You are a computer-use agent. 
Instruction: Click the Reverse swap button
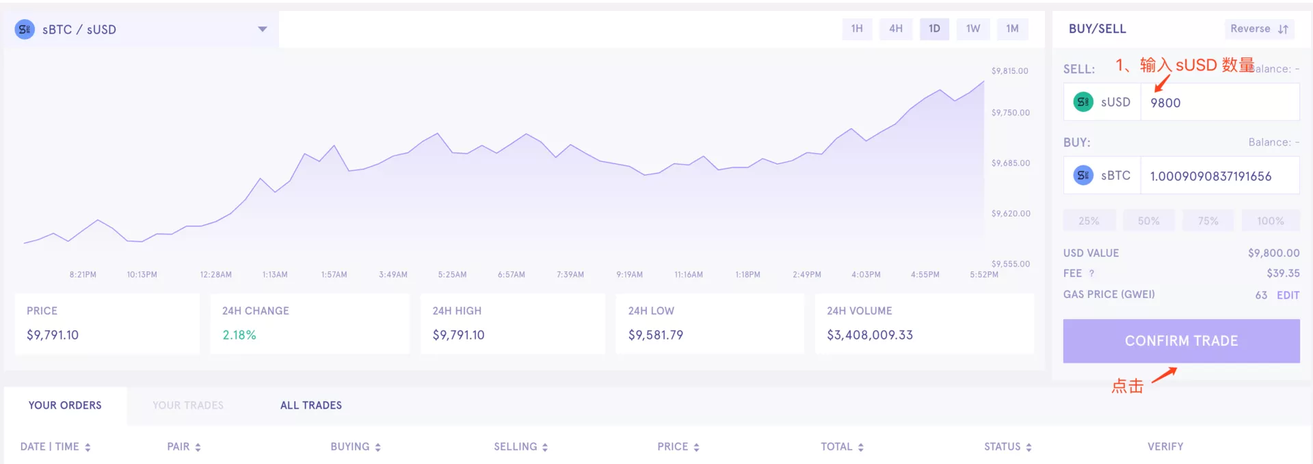1259,29
